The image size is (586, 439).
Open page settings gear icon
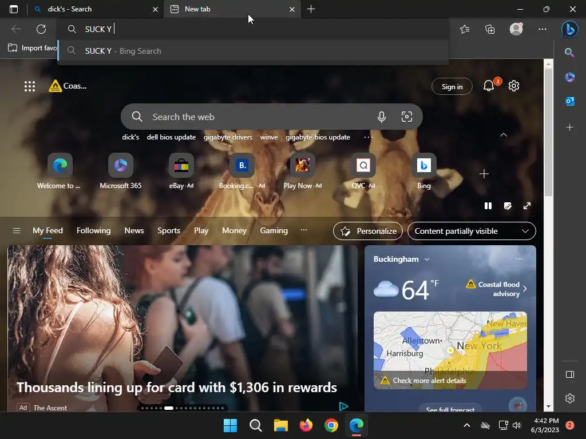pyautogui.click(x=514, y=86)
